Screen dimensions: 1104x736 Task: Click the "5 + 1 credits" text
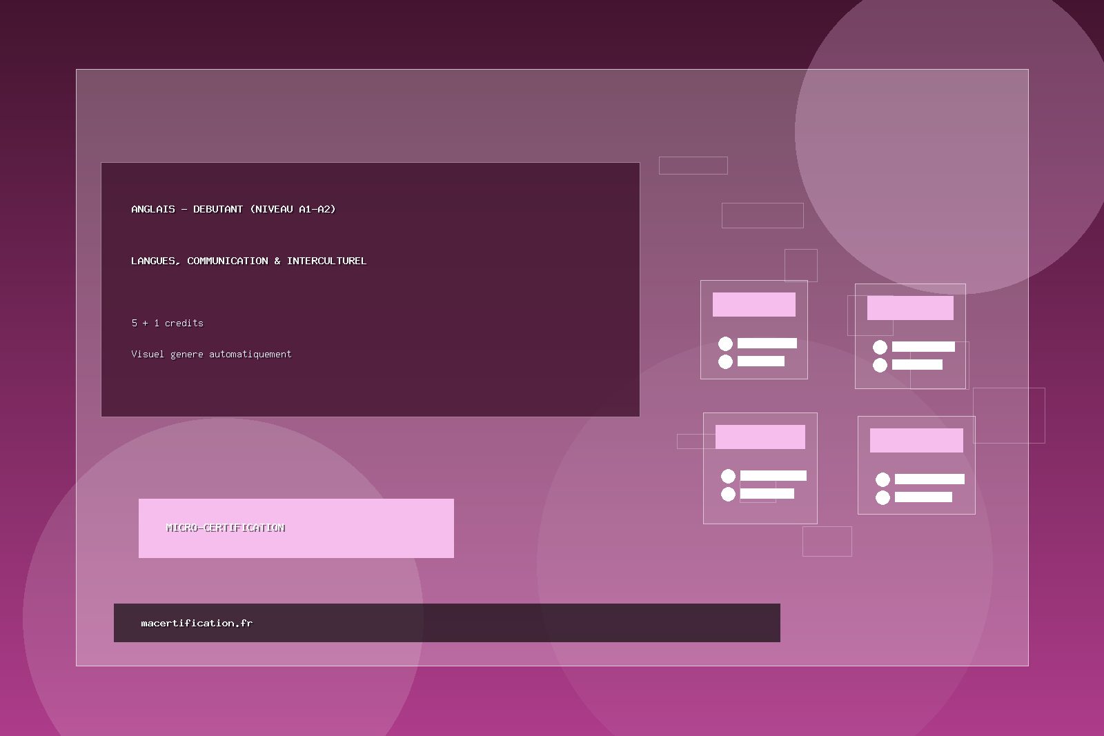[x=167, y=323]
